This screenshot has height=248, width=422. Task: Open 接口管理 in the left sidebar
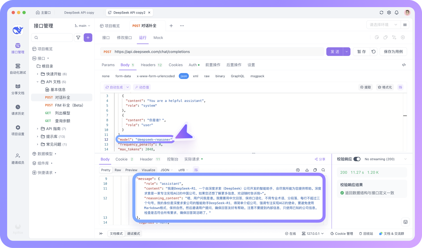point(18,48)
